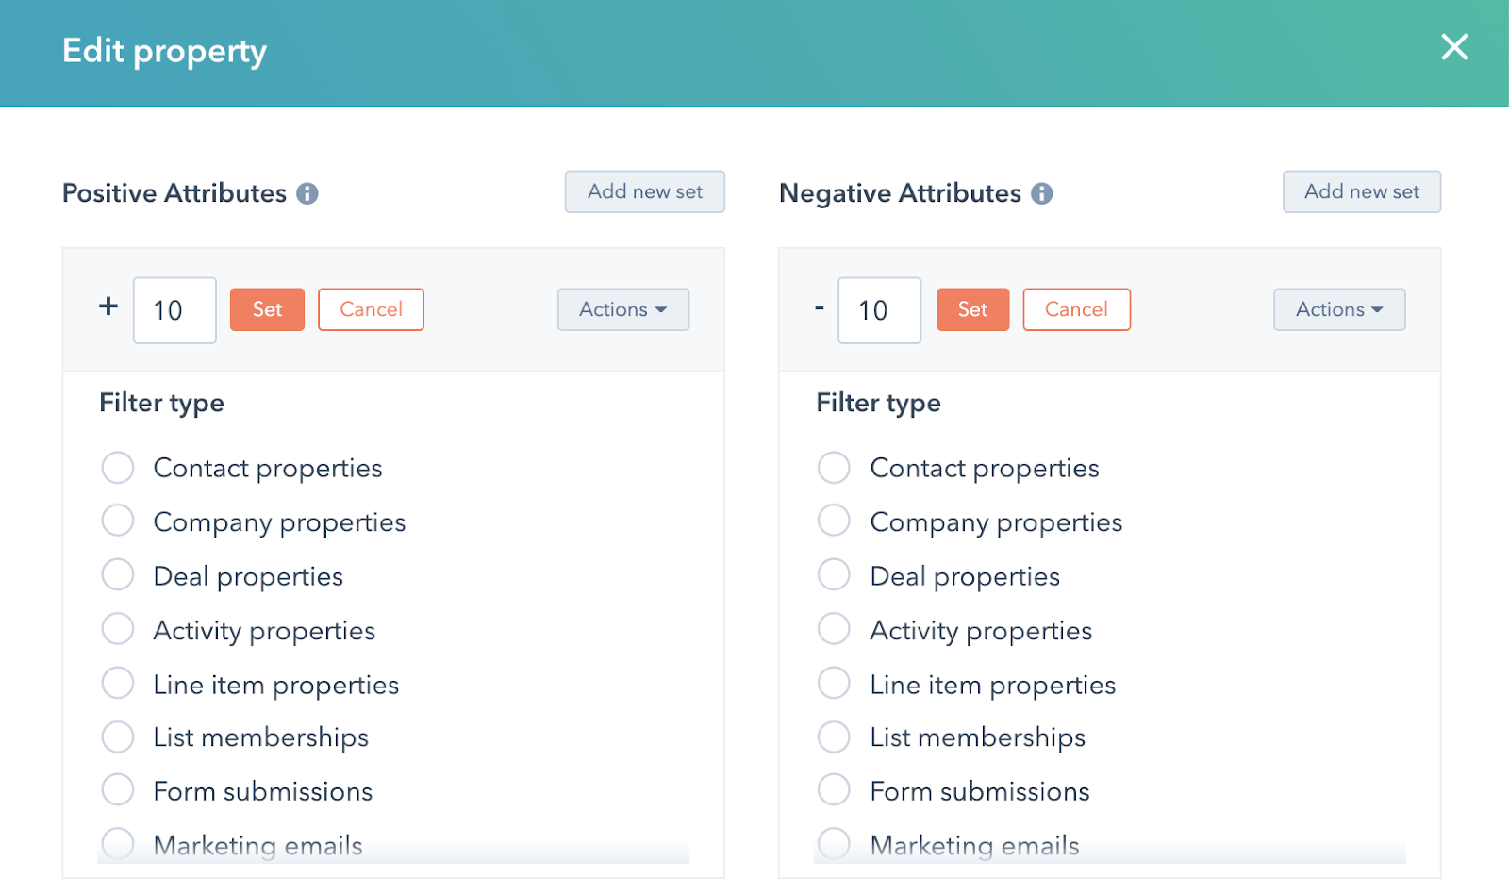Click Set in the Negative Attributes panel
This screenshot has width=1509, height=894.
(x=972, y=309)
